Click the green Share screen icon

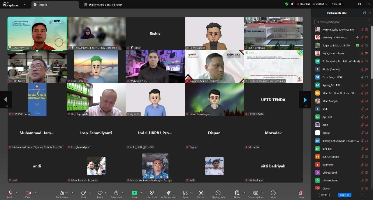click(134, 193)
